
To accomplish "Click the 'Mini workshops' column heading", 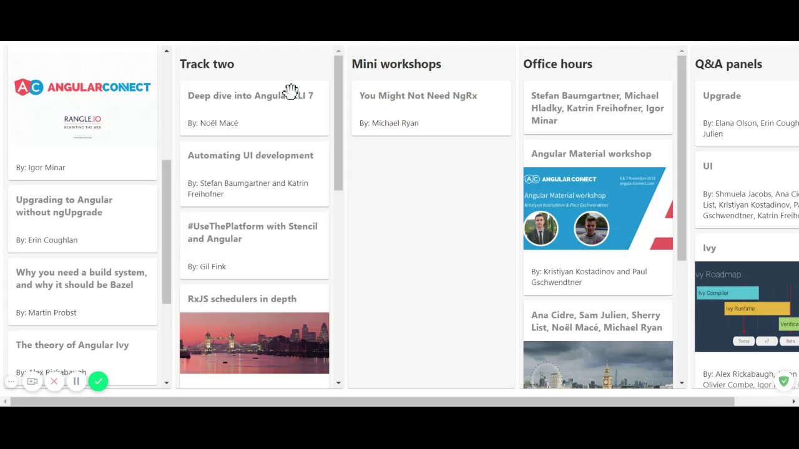I will [x=396, y=64].
